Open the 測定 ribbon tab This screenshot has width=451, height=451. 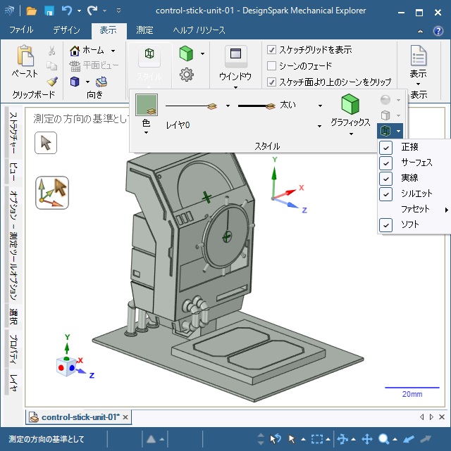[x=144, y=30]
